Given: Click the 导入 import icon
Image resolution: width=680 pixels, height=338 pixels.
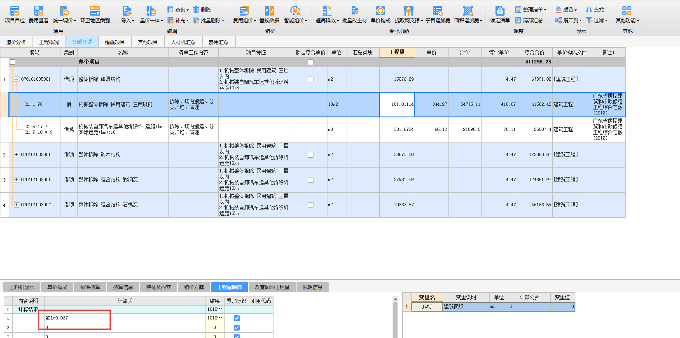Looking at the screenshot, I should (127, 11).
